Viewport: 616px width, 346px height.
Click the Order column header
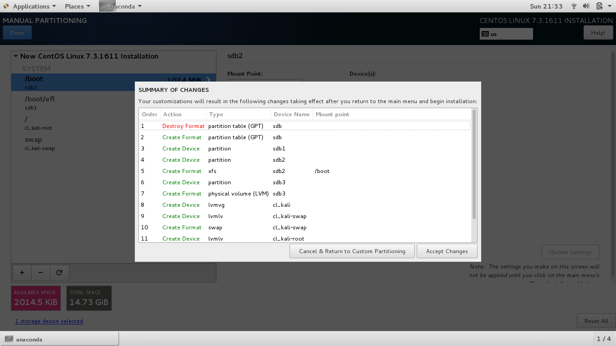(x=150, y=114)
